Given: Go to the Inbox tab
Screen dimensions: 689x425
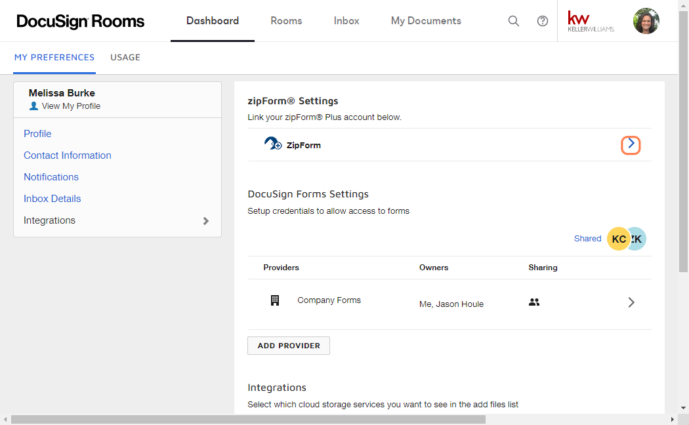Looking at the screenshot, I should 346,20.
